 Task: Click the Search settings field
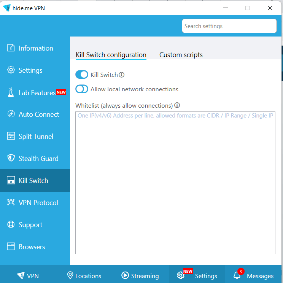[229, 26]
